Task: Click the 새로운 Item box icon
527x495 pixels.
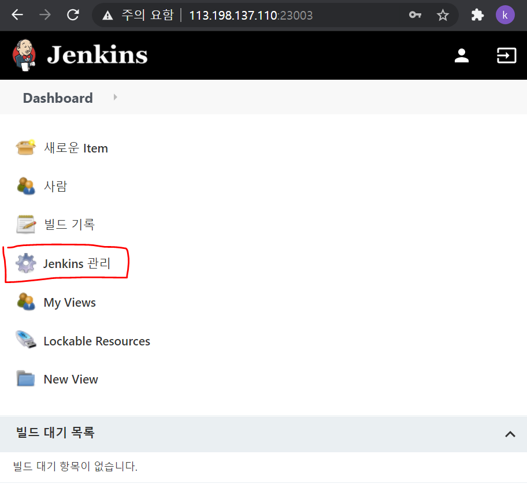Action: click(x=25, y=147)
